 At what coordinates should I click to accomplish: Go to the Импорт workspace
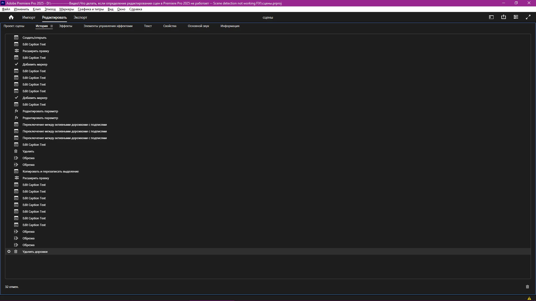point(29,17)
